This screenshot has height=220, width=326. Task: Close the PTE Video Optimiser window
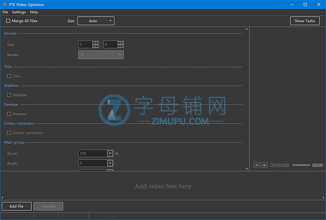(x=319, y=5)
